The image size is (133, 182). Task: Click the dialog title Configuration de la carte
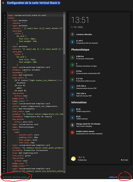33,3
